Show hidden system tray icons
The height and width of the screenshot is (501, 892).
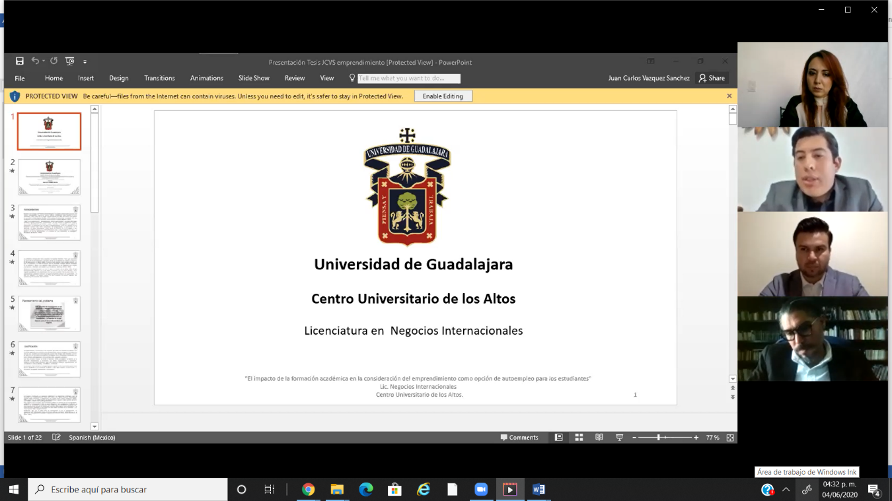click(786, 490)
